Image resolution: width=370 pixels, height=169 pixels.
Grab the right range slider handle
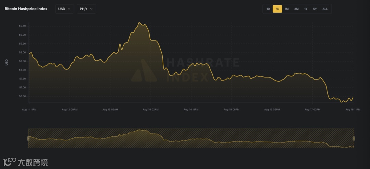point(354,138)
